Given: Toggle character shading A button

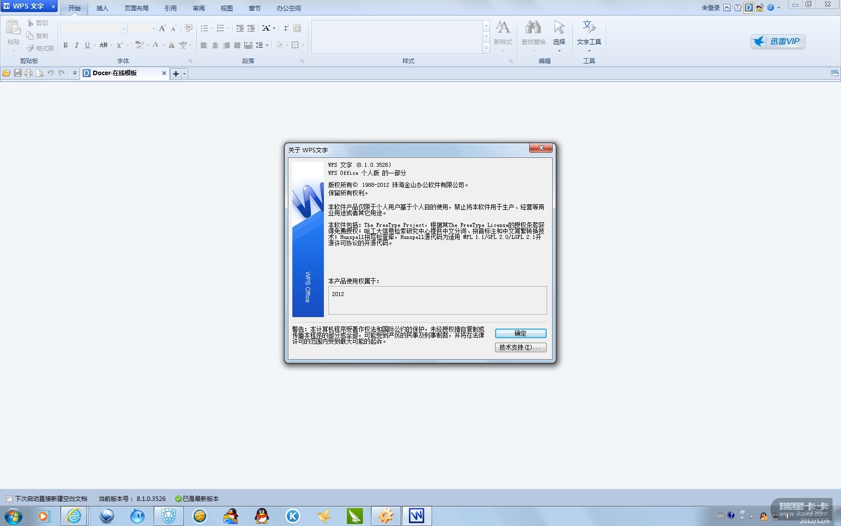Looking at the screenshot, I should click(172, 45).
